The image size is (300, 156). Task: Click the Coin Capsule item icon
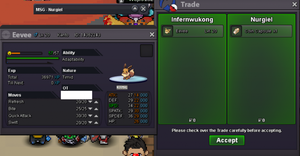(236, 31)
